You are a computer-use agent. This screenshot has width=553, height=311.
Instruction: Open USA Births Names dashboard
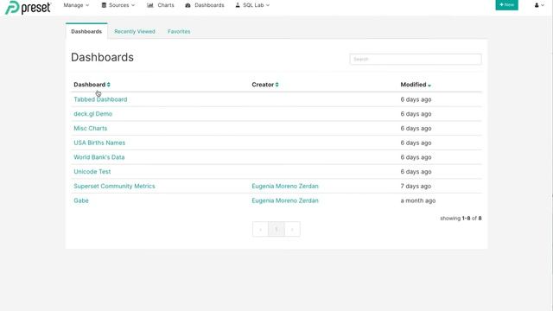(99, 143)
